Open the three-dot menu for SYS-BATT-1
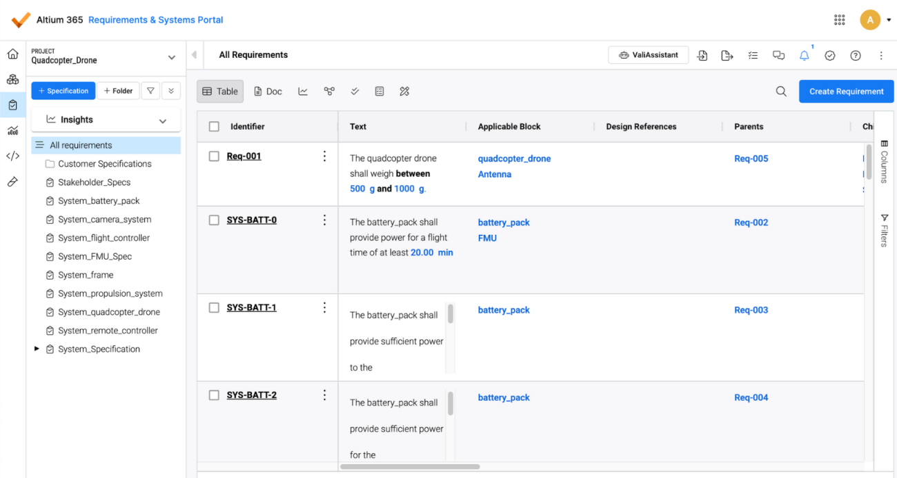897x478 pixels. 324,308
